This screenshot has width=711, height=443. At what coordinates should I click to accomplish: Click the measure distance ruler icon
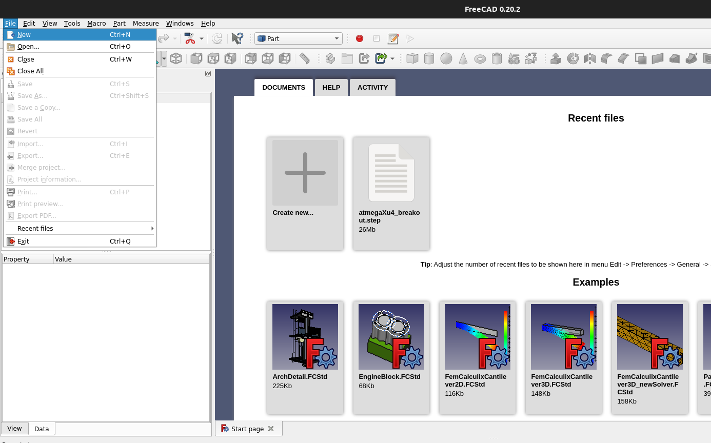(x=305, y=58)
